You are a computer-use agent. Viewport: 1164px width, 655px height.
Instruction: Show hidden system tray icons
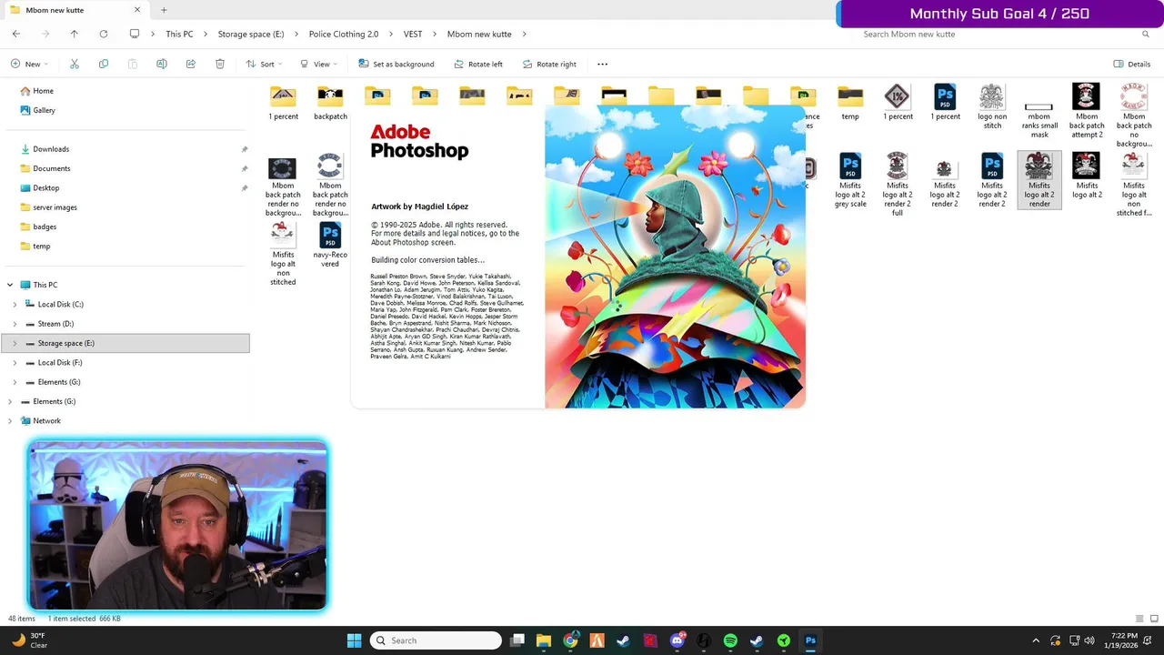click(1035, 640)
